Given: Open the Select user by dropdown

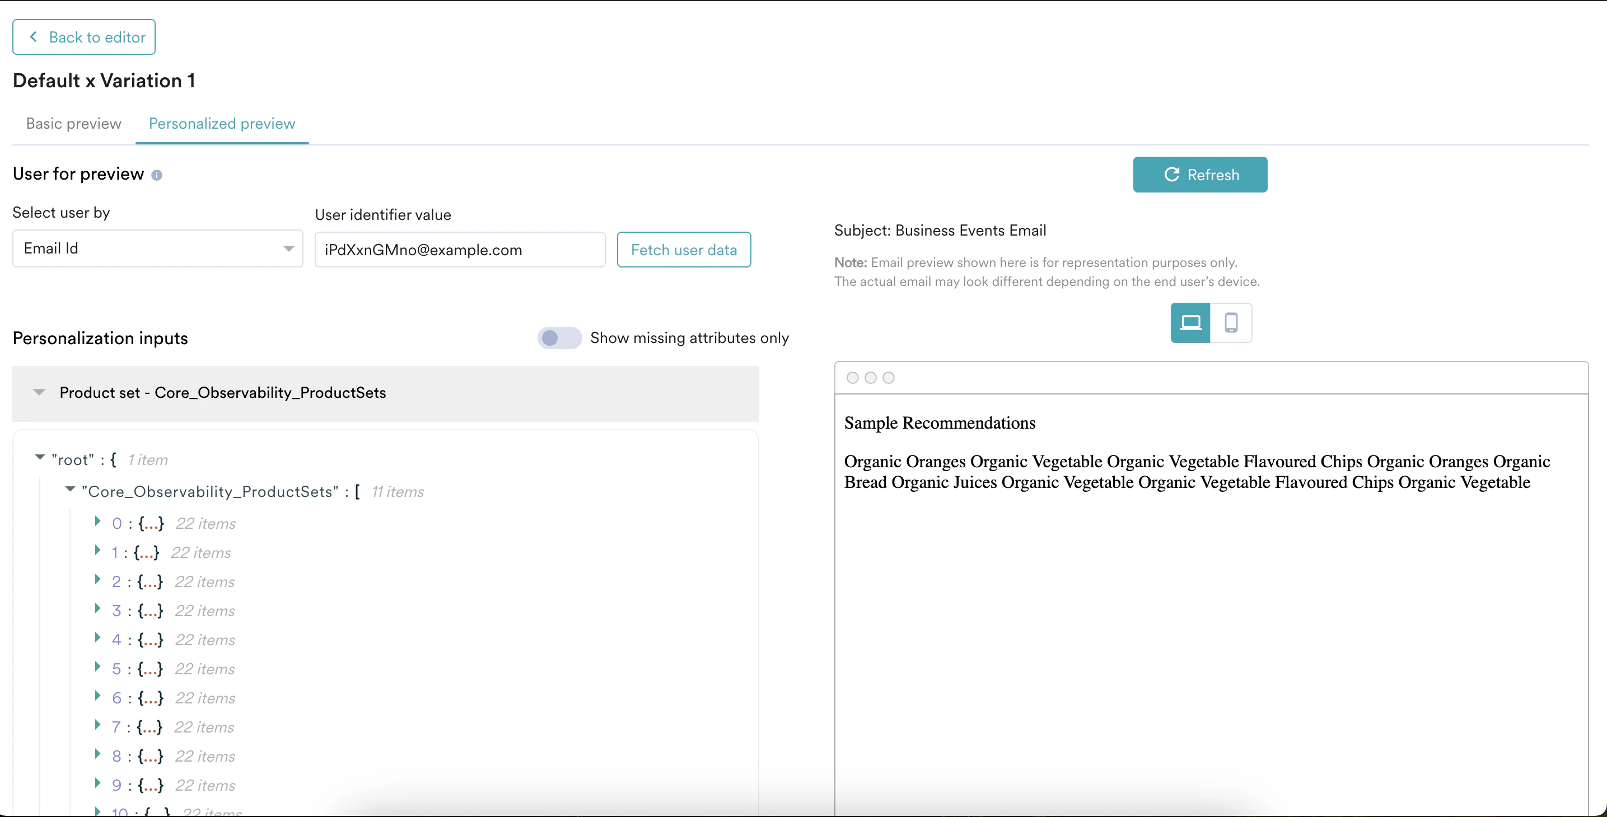Looking at the screenshot, I should [157, 249].
